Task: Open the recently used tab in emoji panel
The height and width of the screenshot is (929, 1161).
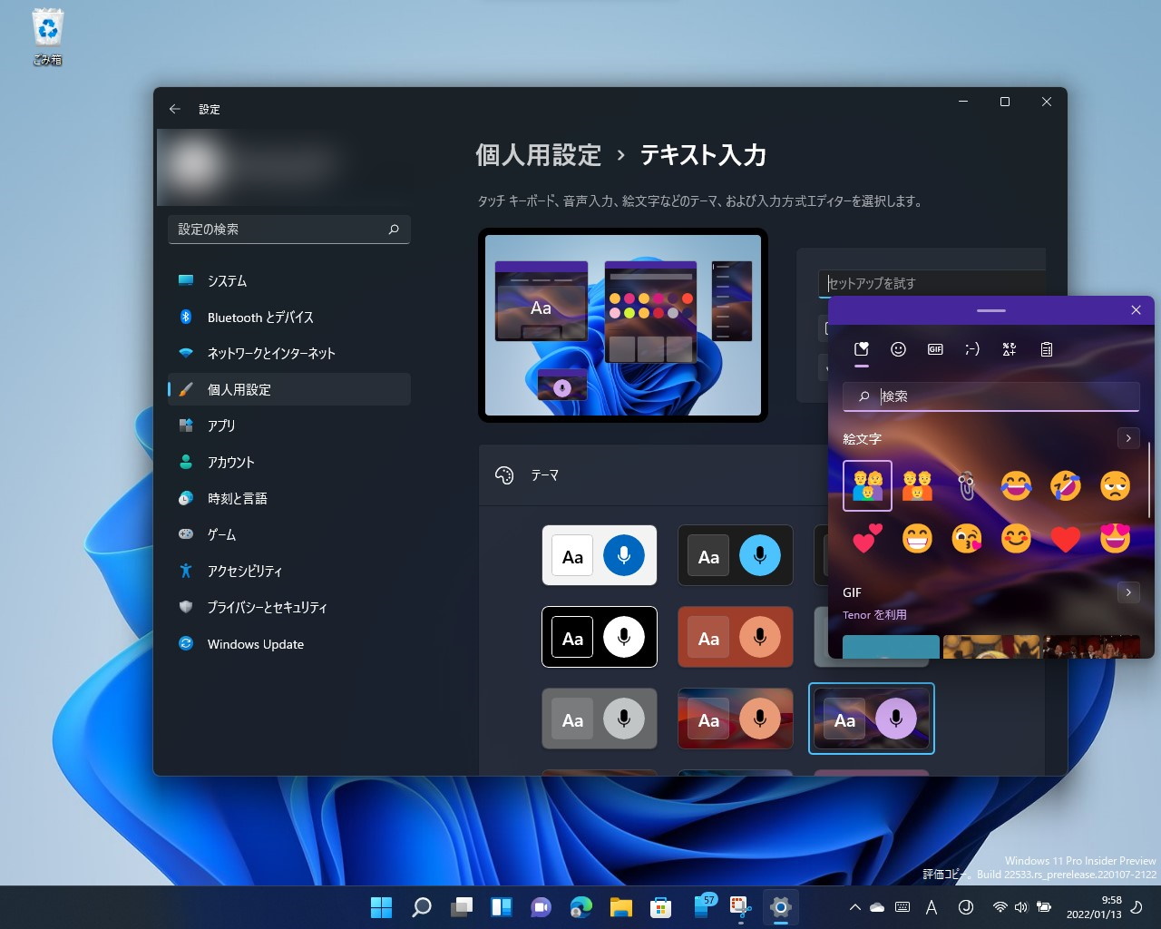Action: [862, 349]
